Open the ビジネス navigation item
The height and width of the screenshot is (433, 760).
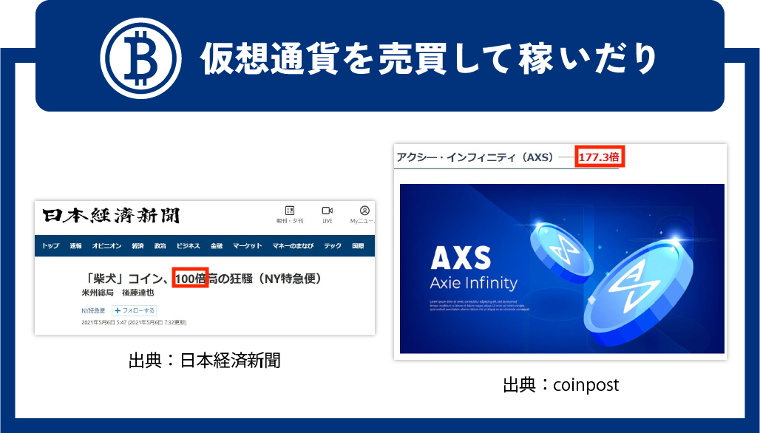point(188,246)
